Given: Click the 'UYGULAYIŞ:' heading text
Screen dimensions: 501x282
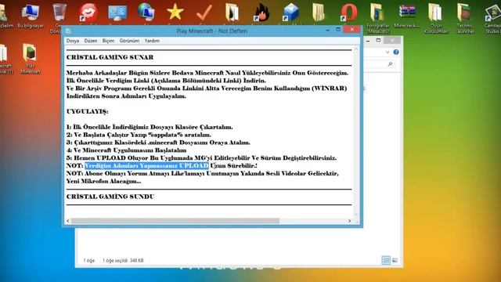Looking at the screenshot, I should [x=87, y=111].
